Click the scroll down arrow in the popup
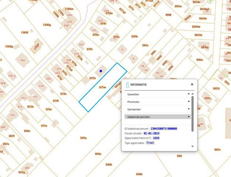231x177 pixels. tap(192, 146)
